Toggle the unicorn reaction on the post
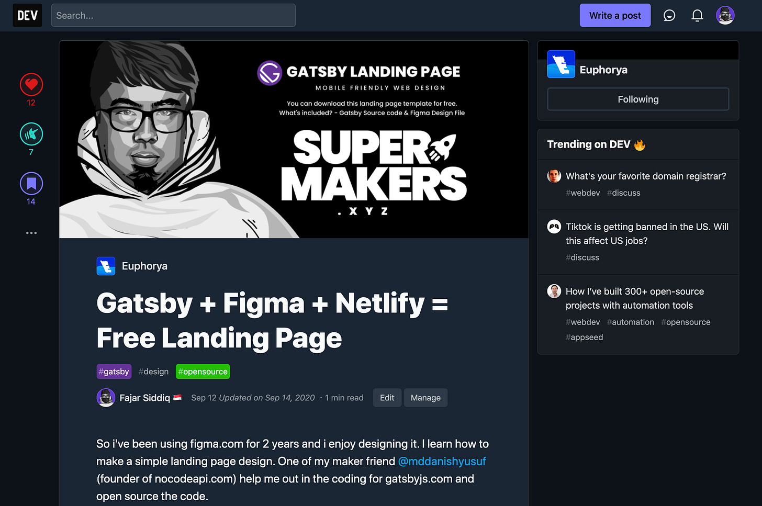Viewport: 762px width, 506px height. [x=31, y=134]
